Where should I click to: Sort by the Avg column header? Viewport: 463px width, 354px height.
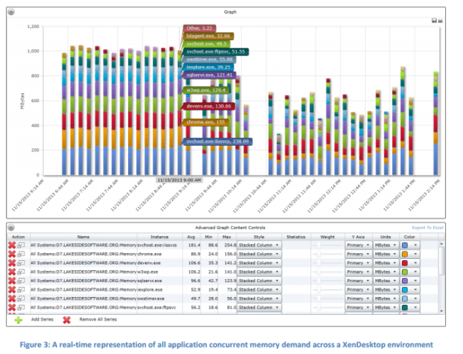click(191, 237)
